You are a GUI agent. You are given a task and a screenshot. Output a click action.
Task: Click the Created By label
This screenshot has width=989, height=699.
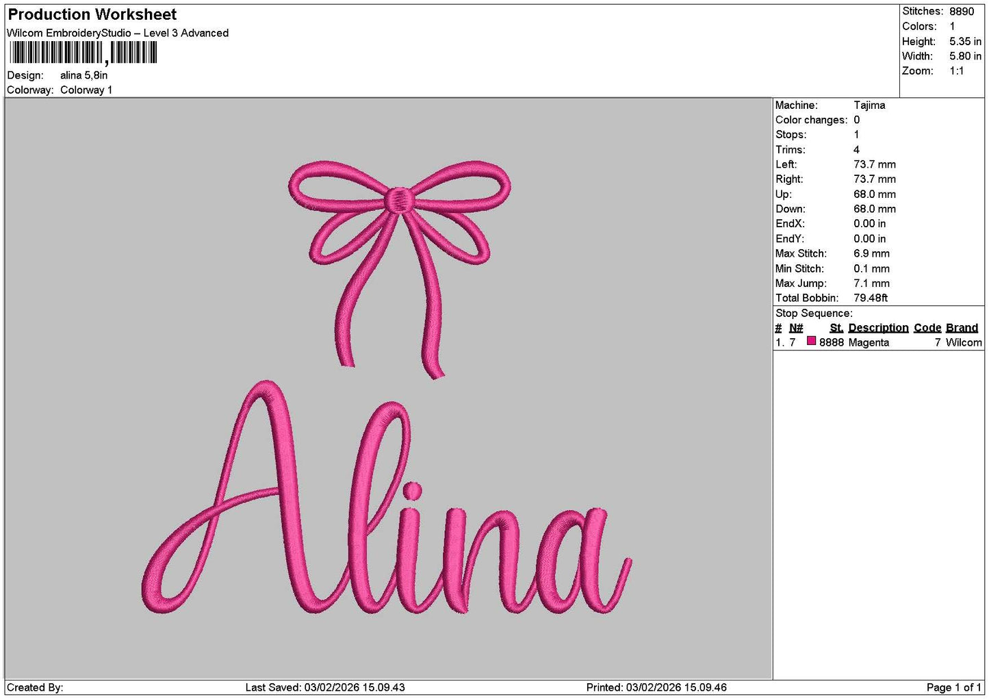35,687
